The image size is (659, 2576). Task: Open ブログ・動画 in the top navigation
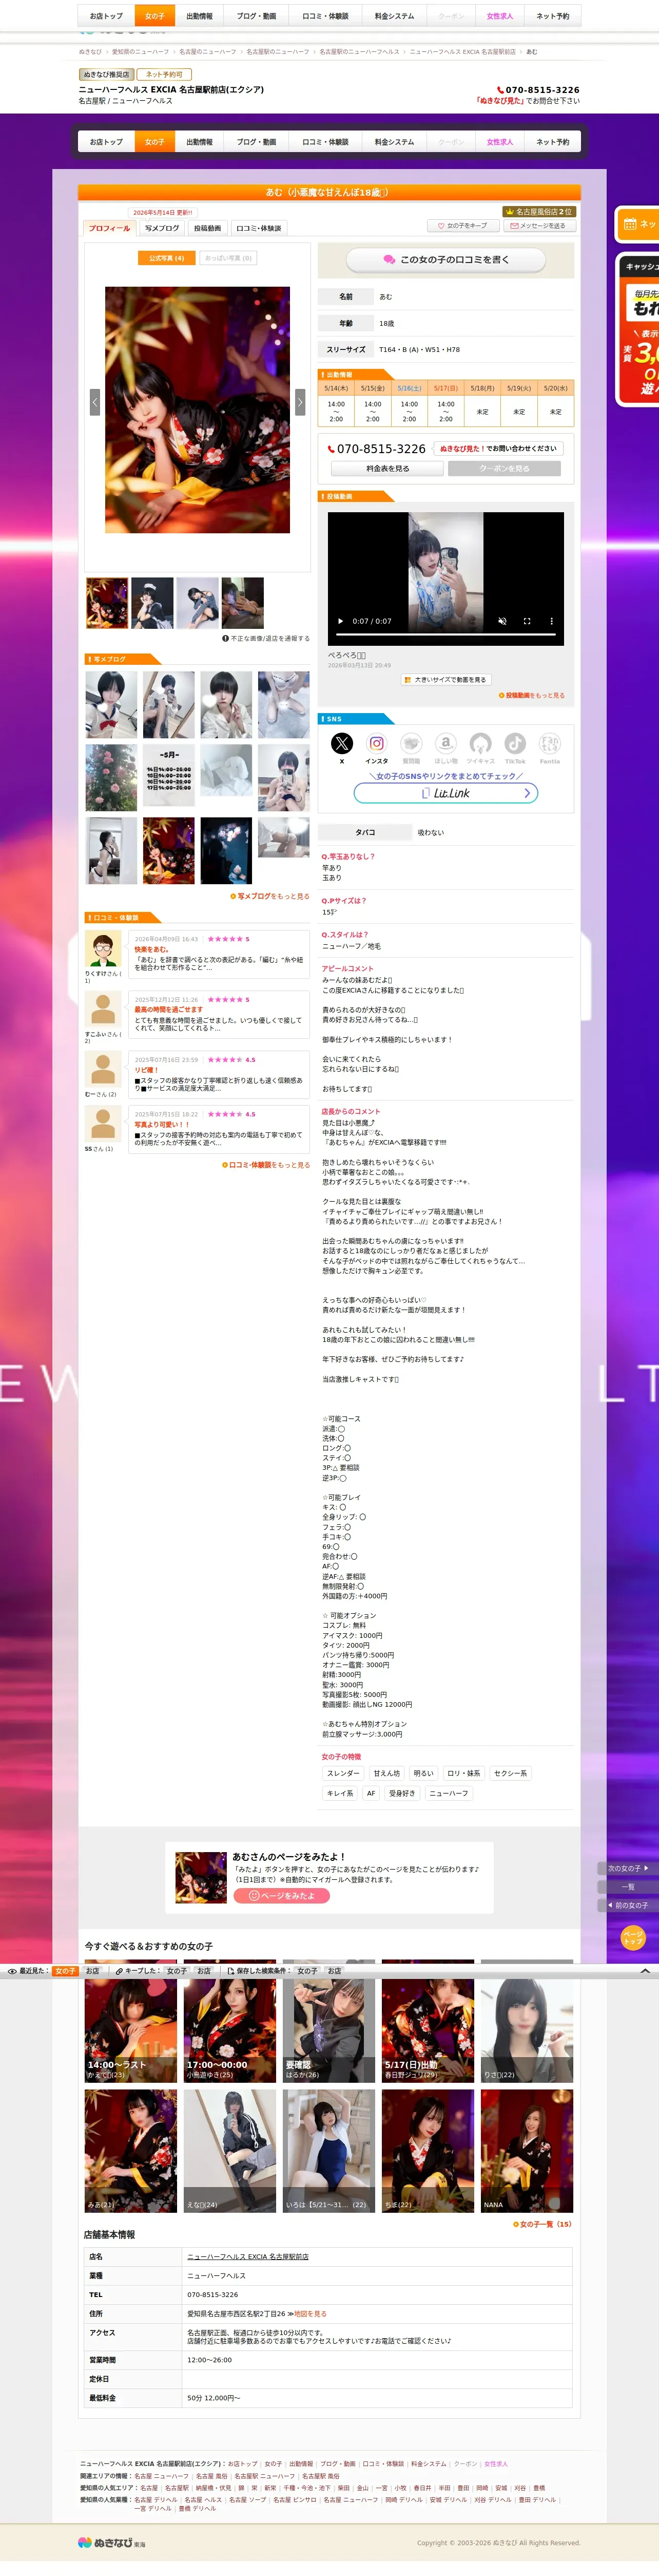coord(257,16)
